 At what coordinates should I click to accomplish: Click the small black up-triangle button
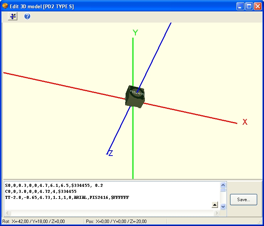[x=215, y=205]
